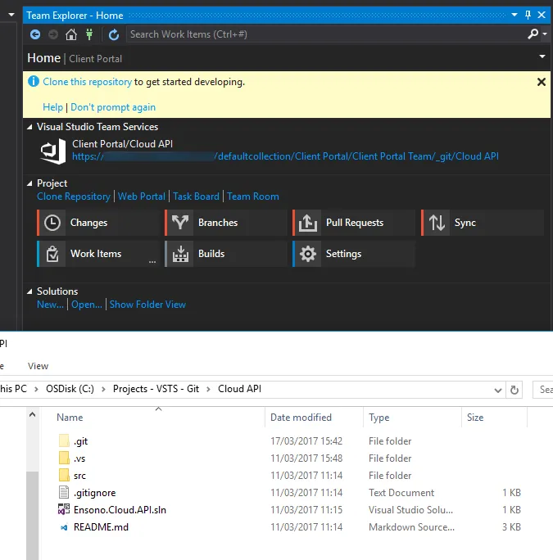Screen dimensions: 553x560
Task: Click Open... under Solutions
Action: click(x=87, y=305)
